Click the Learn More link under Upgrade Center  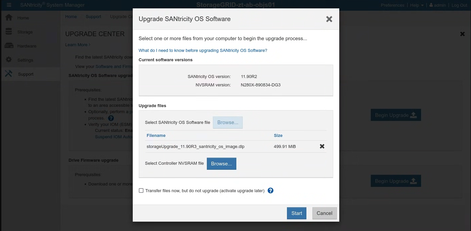76,45
